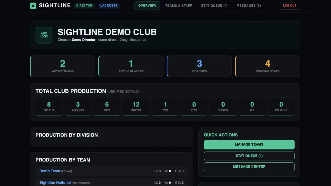This screenshot has width=331, height=186.
Task: Click the (Verified Totals) label
Action: (124, 92)
